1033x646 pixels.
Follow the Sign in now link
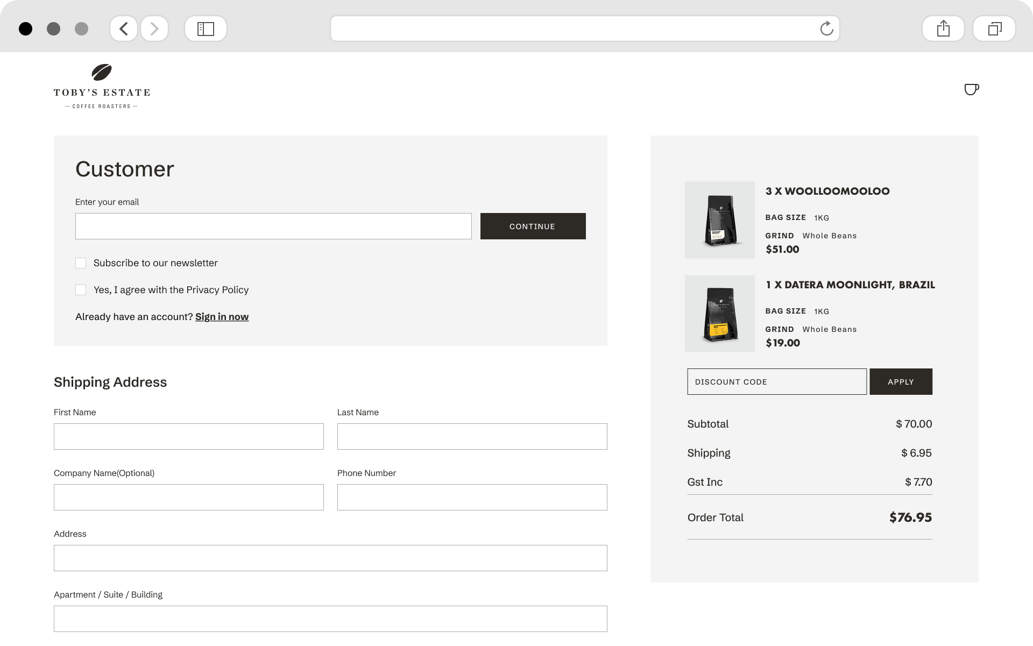(x=222, y=317)
